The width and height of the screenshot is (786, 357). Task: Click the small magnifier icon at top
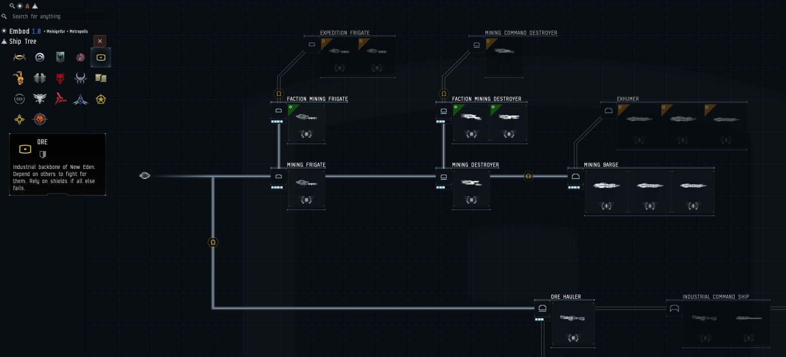pos(12,6)
